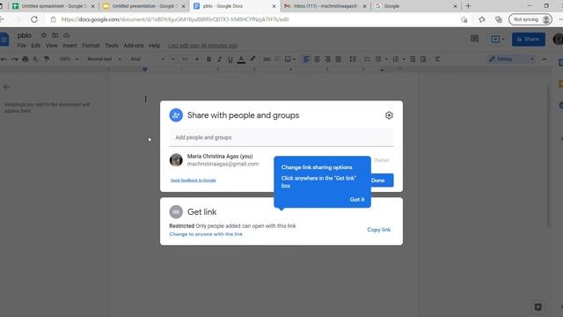Image resolution: width=563 pixels, height=317 pixels.
Task: Open the Edit menu
Action: (x=35, y=46)
